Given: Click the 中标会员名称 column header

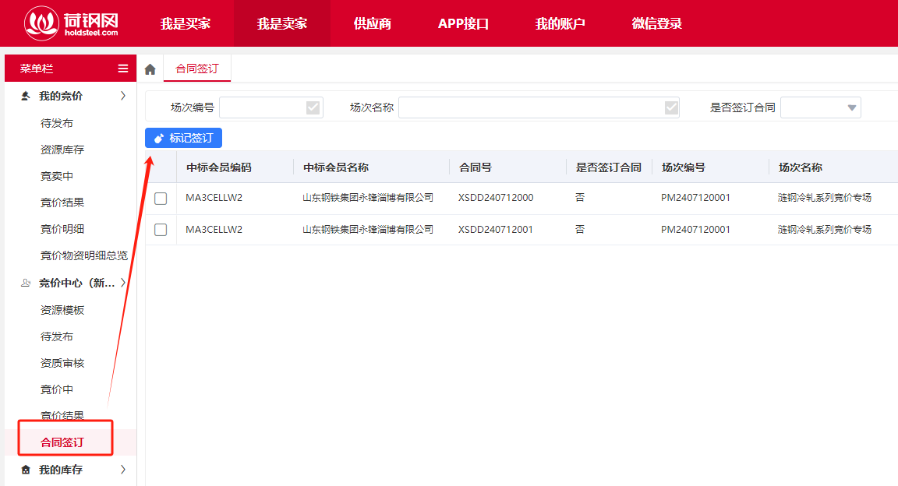Looking at the screenshot, I should click(x=336, y=167).
